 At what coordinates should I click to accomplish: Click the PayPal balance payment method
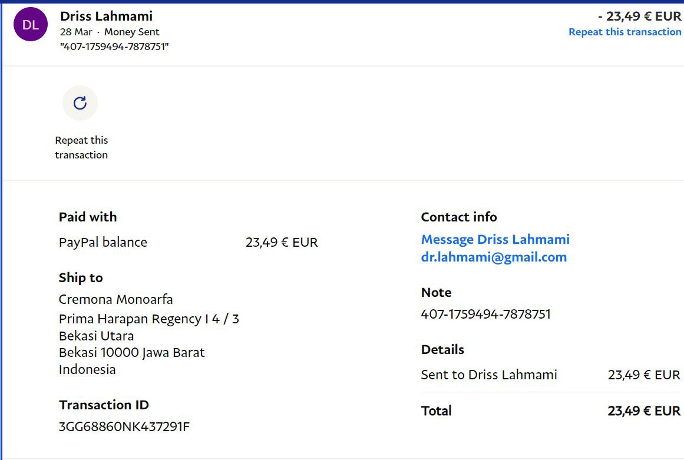[x=103, y=242]
